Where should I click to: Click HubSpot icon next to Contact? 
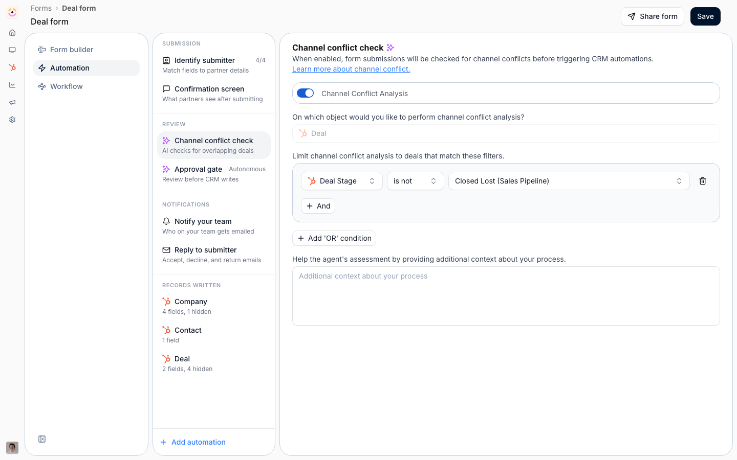(166, 330)
